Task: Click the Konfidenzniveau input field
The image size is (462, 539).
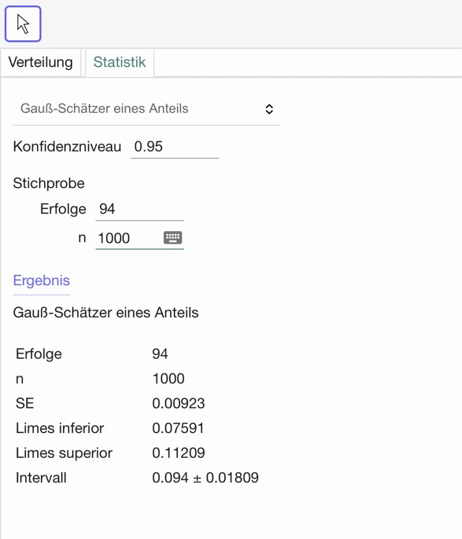Action: point(175,147)
